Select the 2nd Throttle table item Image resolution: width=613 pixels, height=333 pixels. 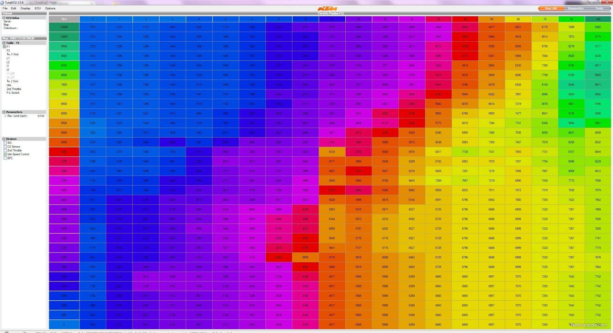coord(14,89)
